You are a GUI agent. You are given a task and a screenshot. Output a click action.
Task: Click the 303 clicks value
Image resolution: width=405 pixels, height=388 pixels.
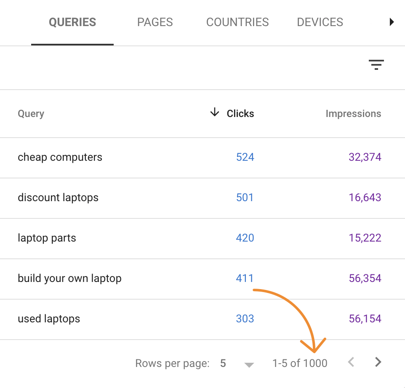click(245, 319)
